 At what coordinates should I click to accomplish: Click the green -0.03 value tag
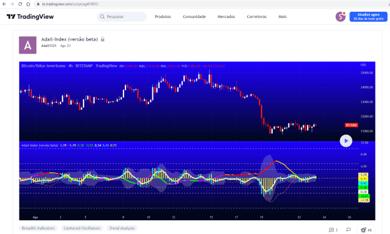(364, 196)
